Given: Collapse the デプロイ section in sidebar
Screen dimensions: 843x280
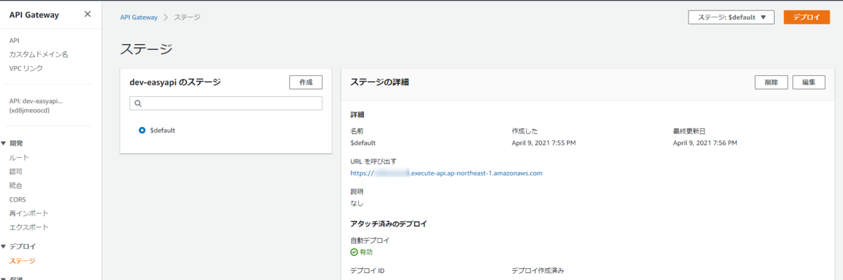Looking at the screenshot, I should click(x=4, y=246).
